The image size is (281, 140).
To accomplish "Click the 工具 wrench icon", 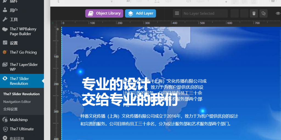I will (x=5, y=19).
